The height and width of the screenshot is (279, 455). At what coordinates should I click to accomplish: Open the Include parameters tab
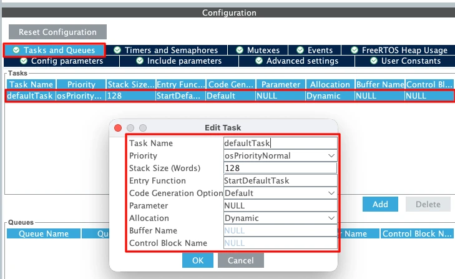click(x=179, y=61)
